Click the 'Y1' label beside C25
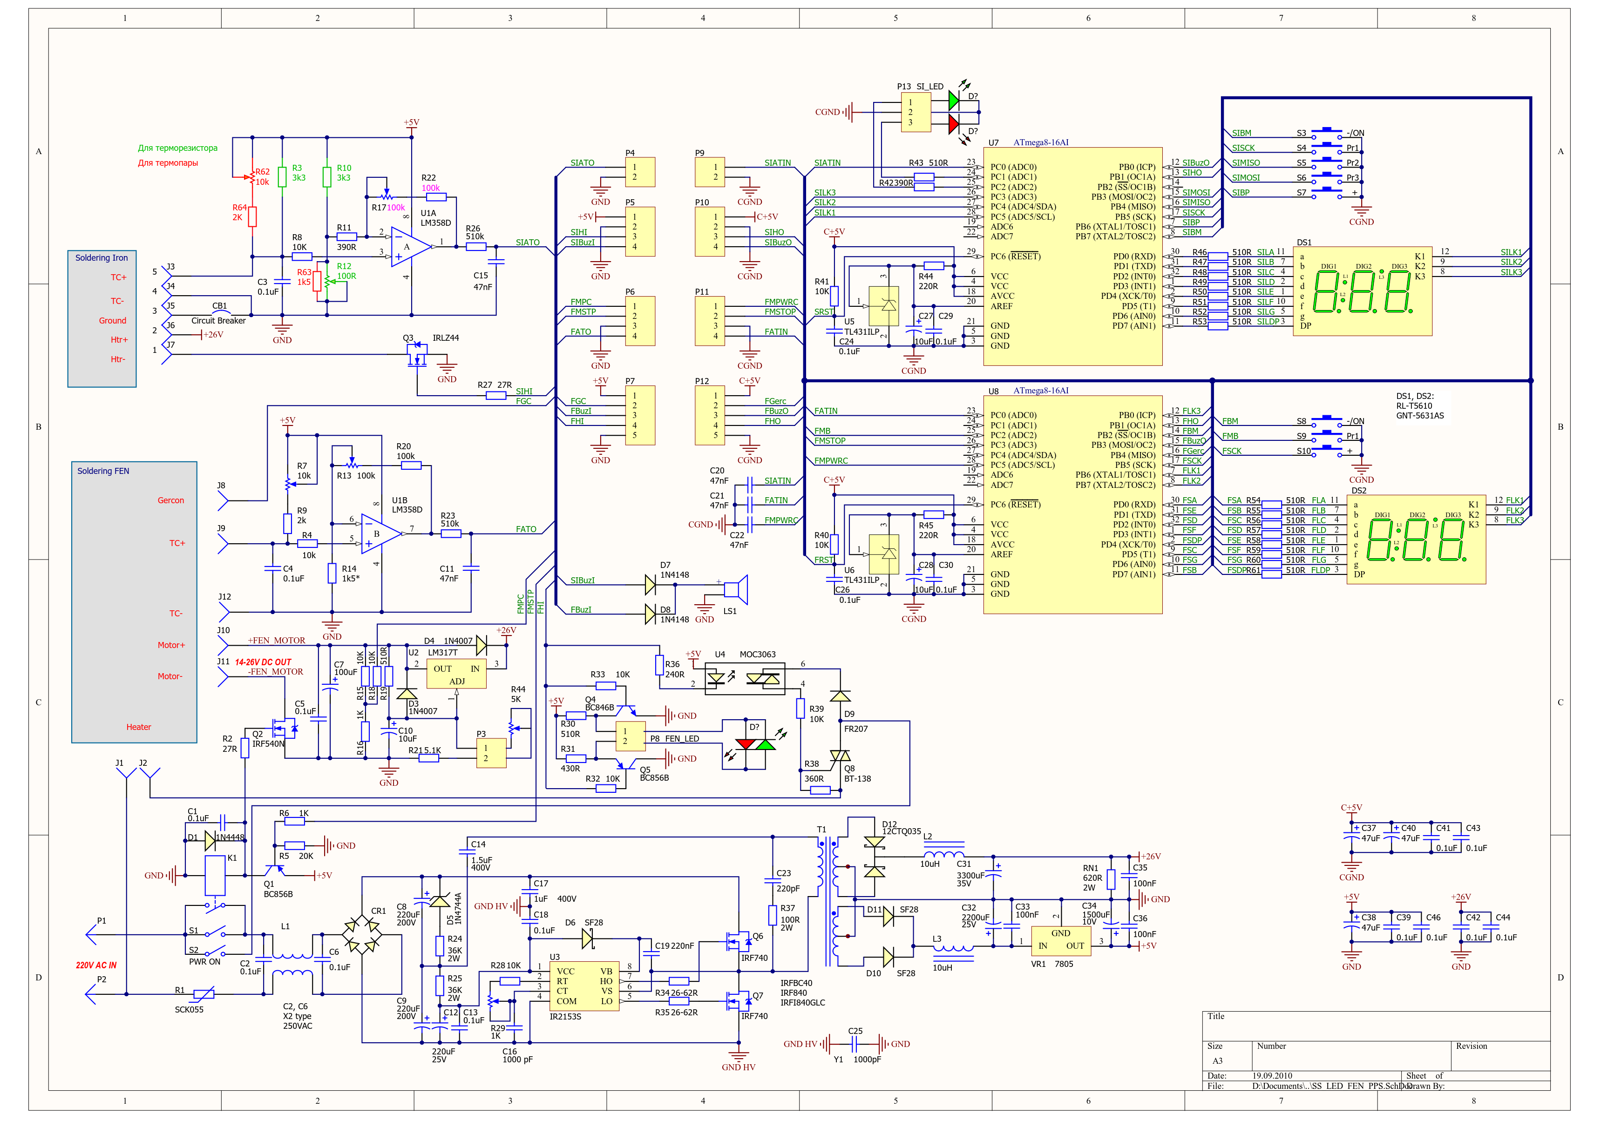Image resolution: width=1601 pixels, height=1121 pixels. coord(838,1060)
